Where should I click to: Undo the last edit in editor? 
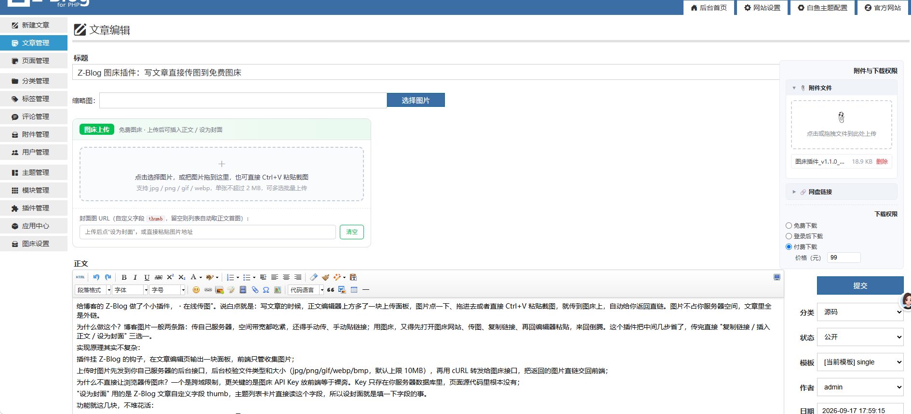(96, 277)
